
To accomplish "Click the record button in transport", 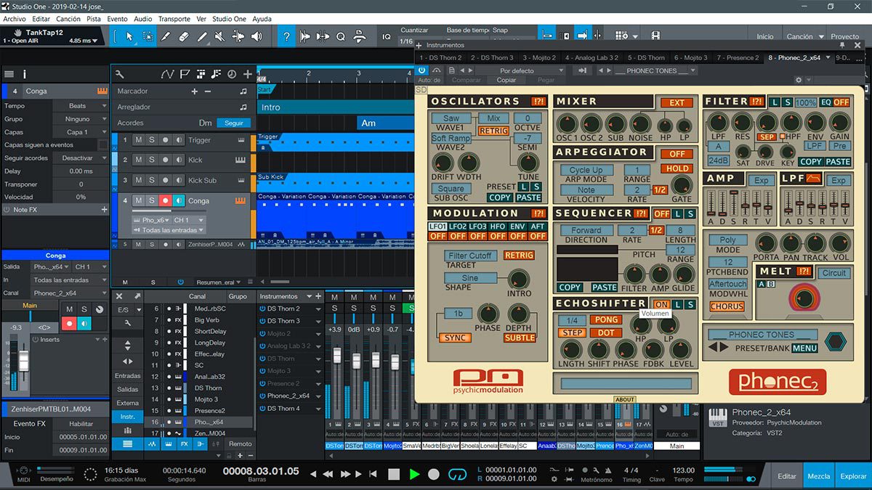I will pyautogui.click(x=434, y=474).
